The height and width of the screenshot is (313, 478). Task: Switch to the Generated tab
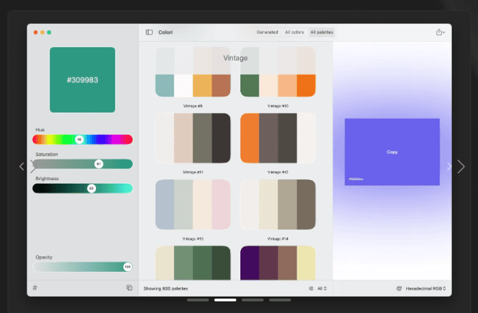267,32
